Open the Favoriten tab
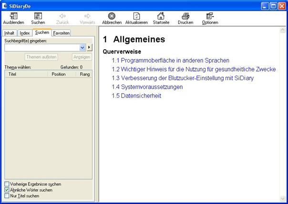 62,33
